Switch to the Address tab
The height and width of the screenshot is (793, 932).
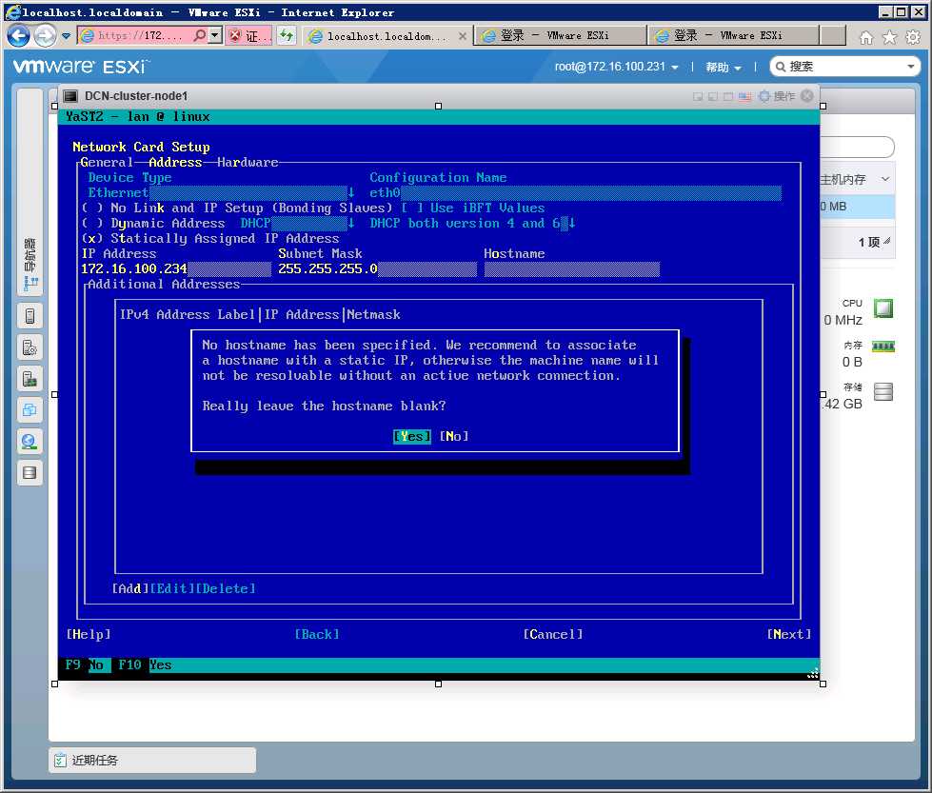[x=175, y=162]
